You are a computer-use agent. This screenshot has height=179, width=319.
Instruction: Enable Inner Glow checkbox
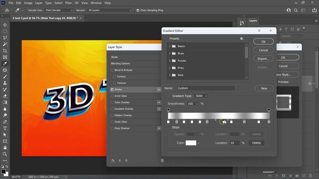coord(112,96)
